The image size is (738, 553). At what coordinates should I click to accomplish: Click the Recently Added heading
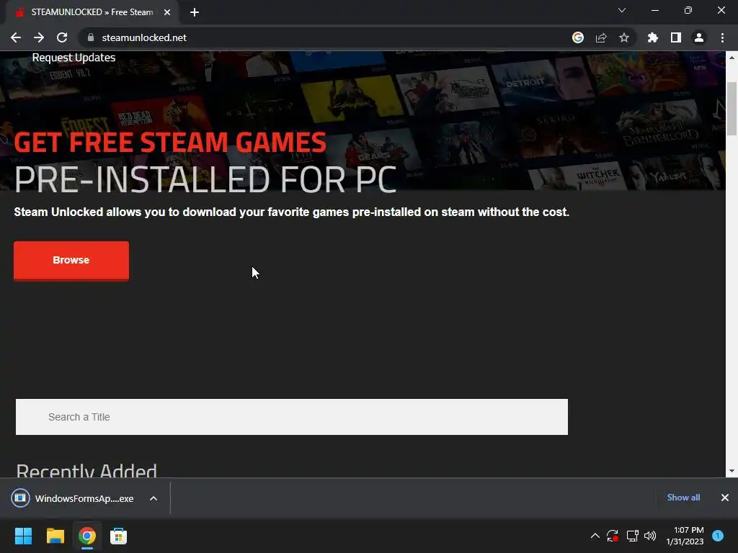click(86, 470)
